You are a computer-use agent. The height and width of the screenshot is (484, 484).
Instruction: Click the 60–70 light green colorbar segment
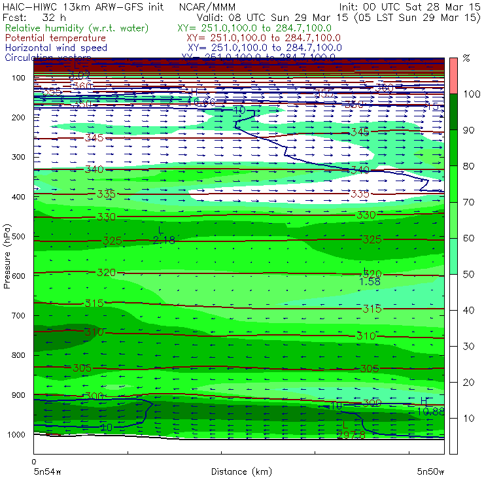453,220
